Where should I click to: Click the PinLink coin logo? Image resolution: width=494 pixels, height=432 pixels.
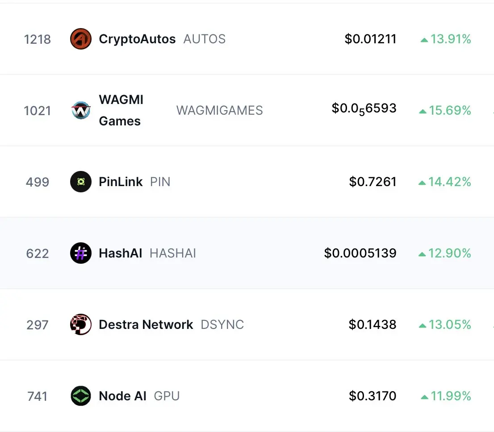(81, 182)
